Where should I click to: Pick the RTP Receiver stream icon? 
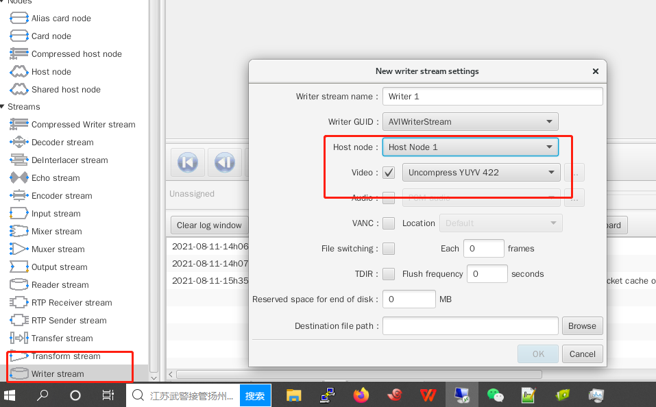coord(19,302)
